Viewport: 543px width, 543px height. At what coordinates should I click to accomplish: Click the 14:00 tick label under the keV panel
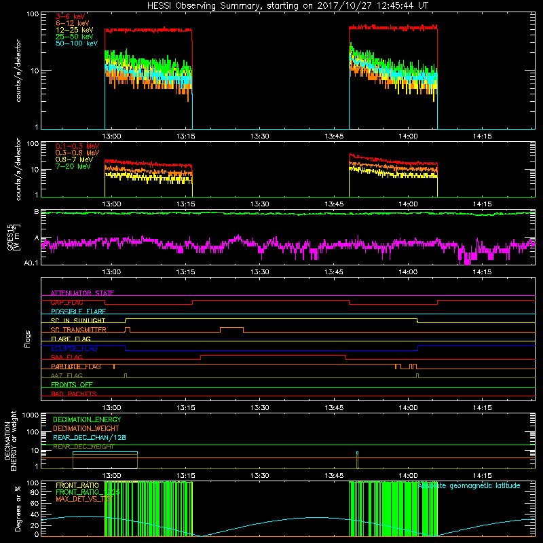tap(408, 136)
